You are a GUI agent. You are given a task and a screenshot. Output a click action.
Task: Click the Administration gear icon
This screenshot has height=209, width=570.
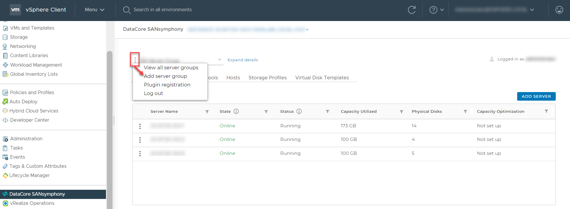(x=5, y=139)
